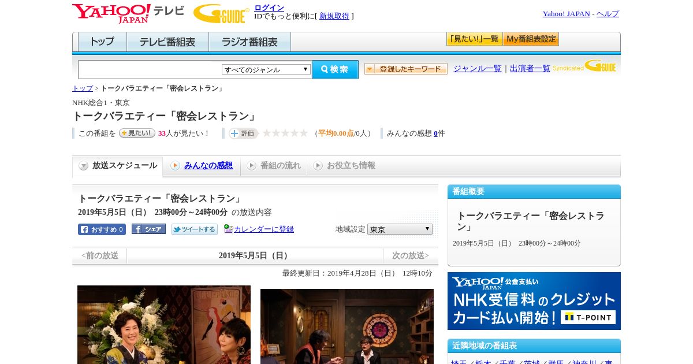Image resolution: width=693 pixels, height=364 pixels.
Task: Click the 番組概要 panel header
Action: [534, 192]
